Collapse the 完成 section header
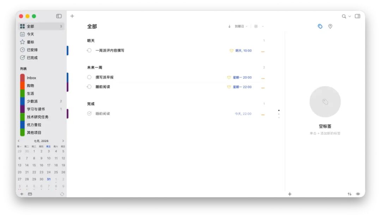Image resolution: width=381 pixels, height=218 pixels. tap(91, 104)
